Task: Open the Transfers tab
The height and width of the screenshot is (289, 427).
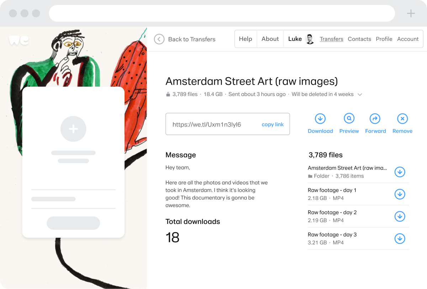Action: [331, 39]
